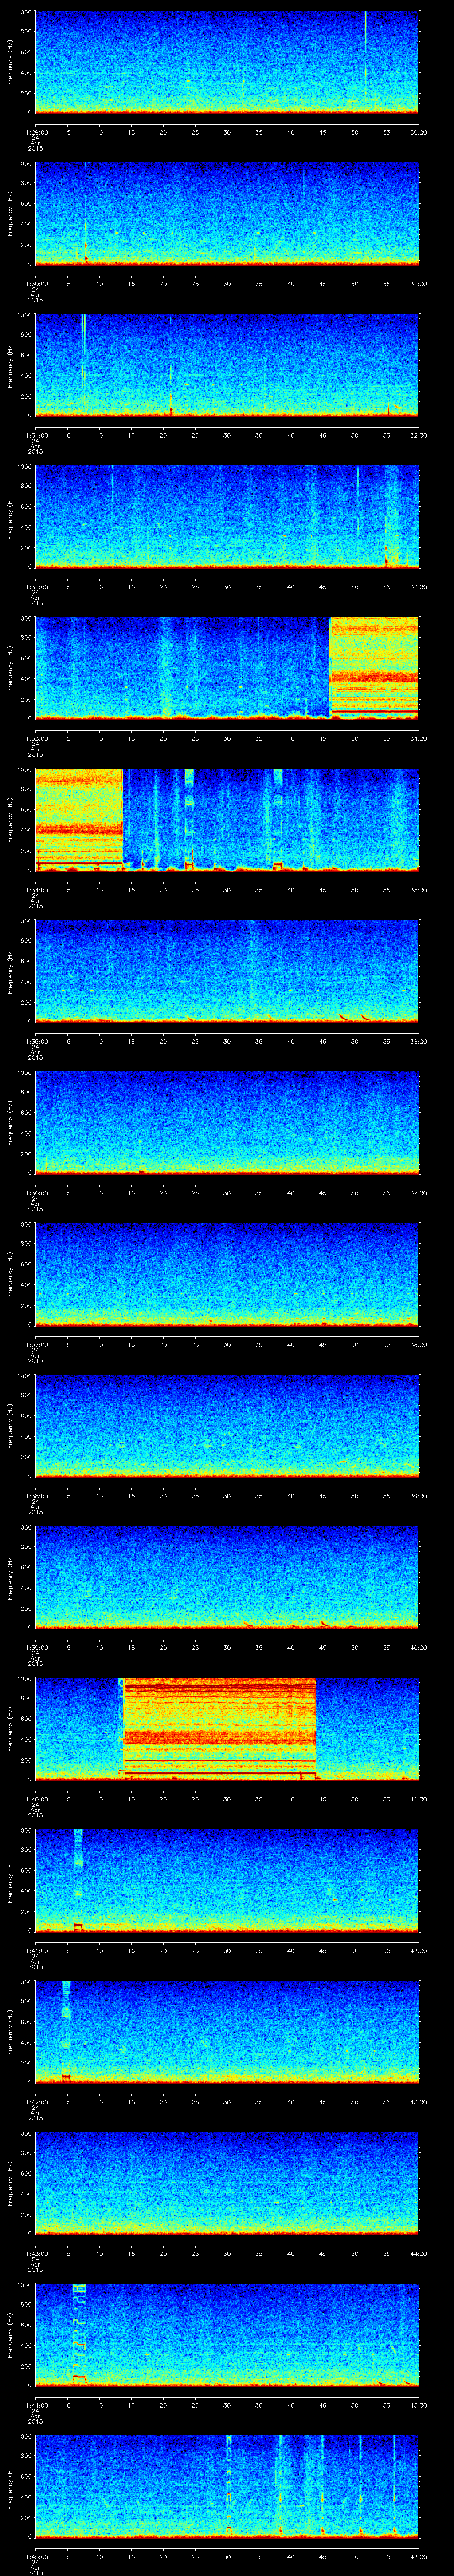This screenshot has width=454, height=2576.
Task: Select the '46:00' end time label
Action: pyautogui.click(x=418, y=2556)
